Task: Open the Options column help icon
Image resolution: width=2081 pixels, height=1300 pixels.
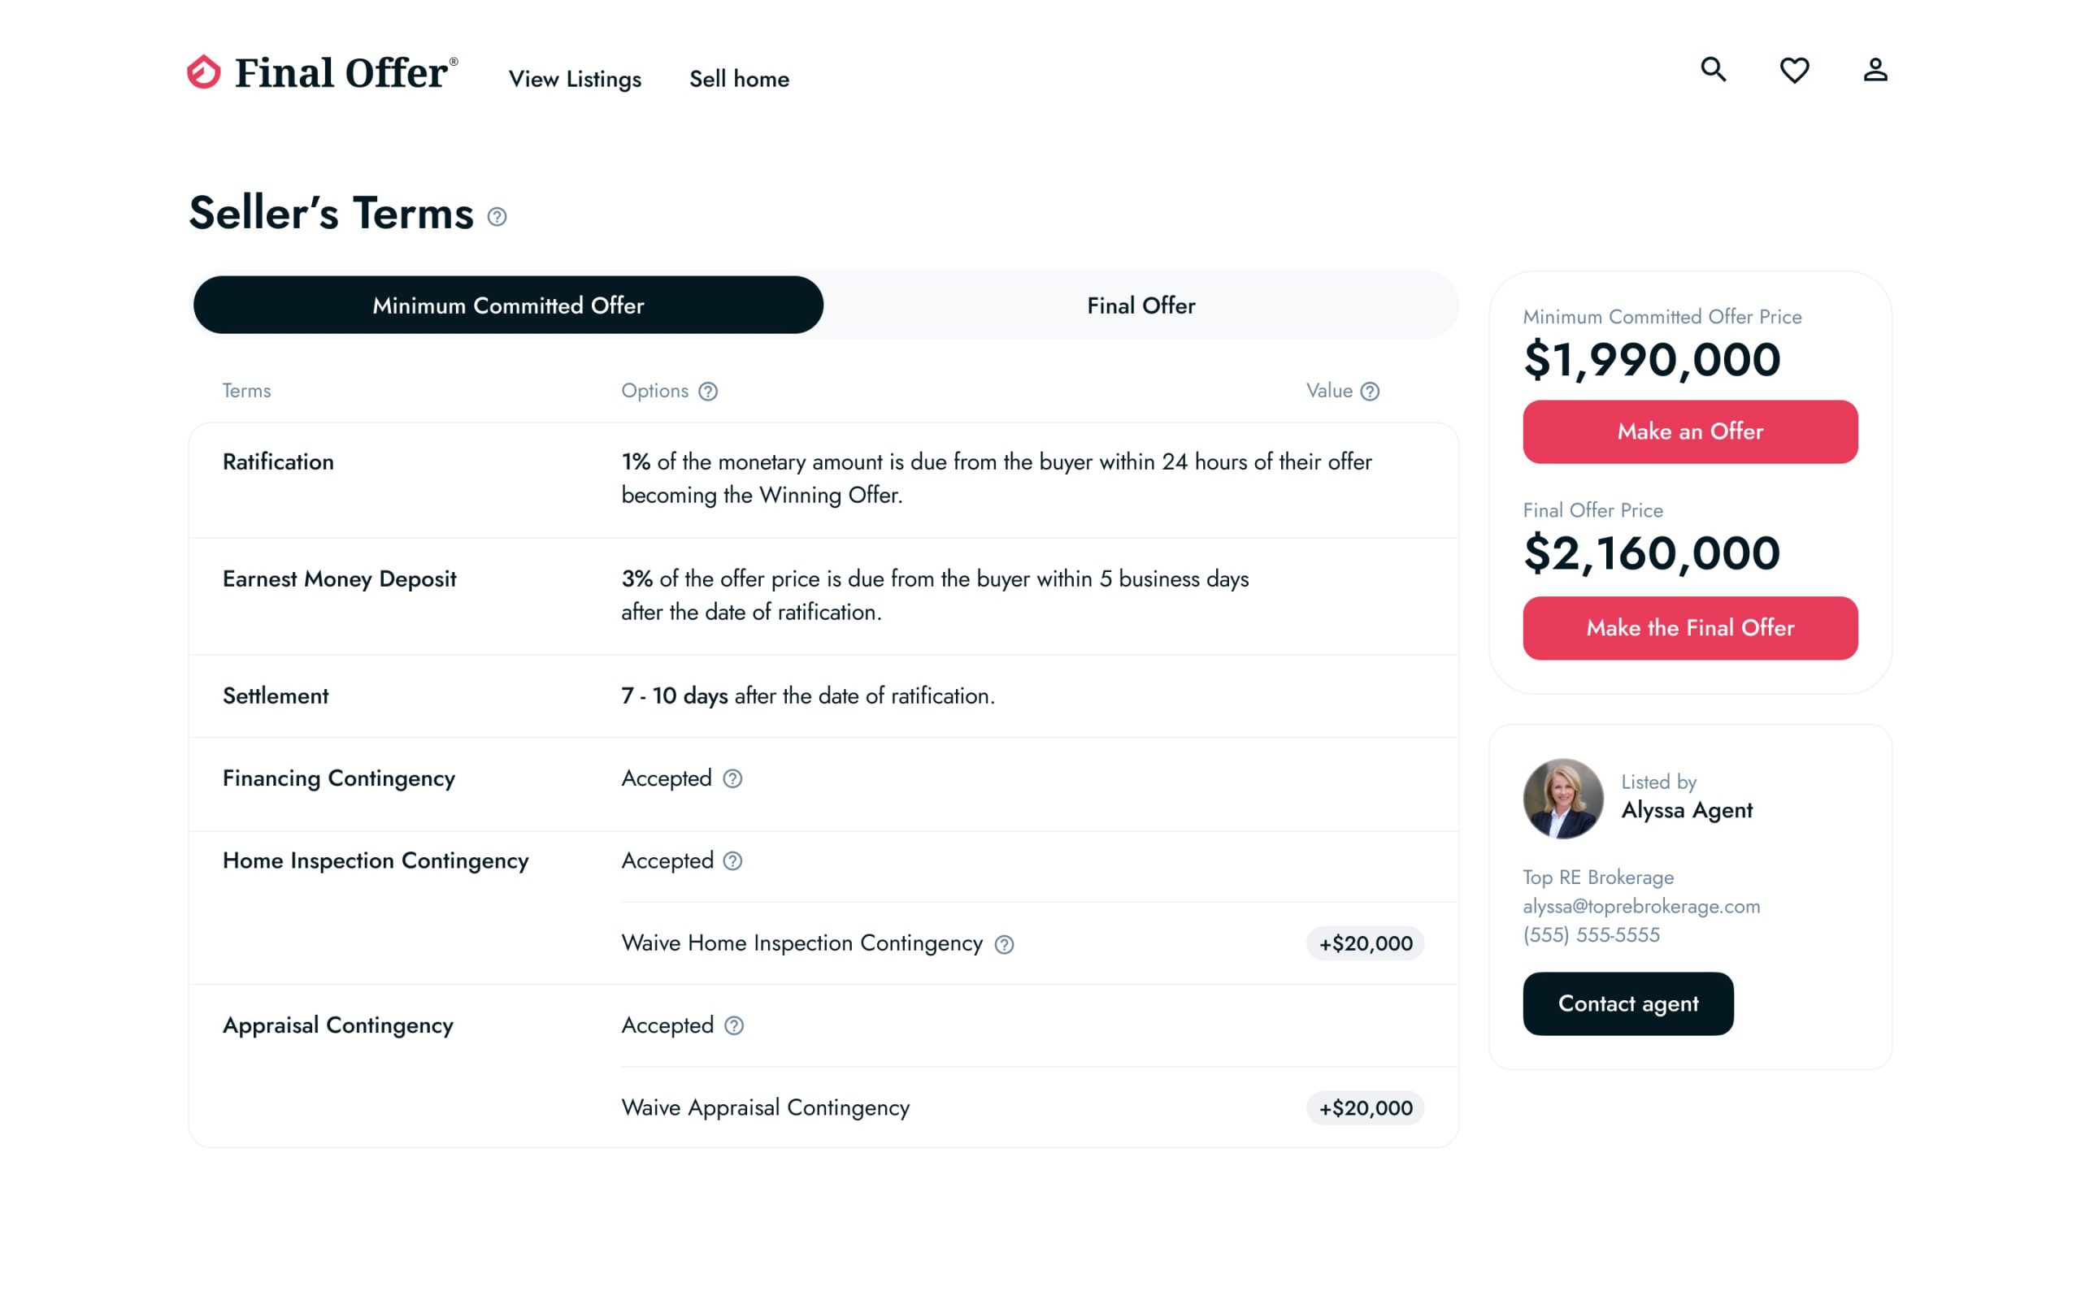Action: click(x=708, y=391)
